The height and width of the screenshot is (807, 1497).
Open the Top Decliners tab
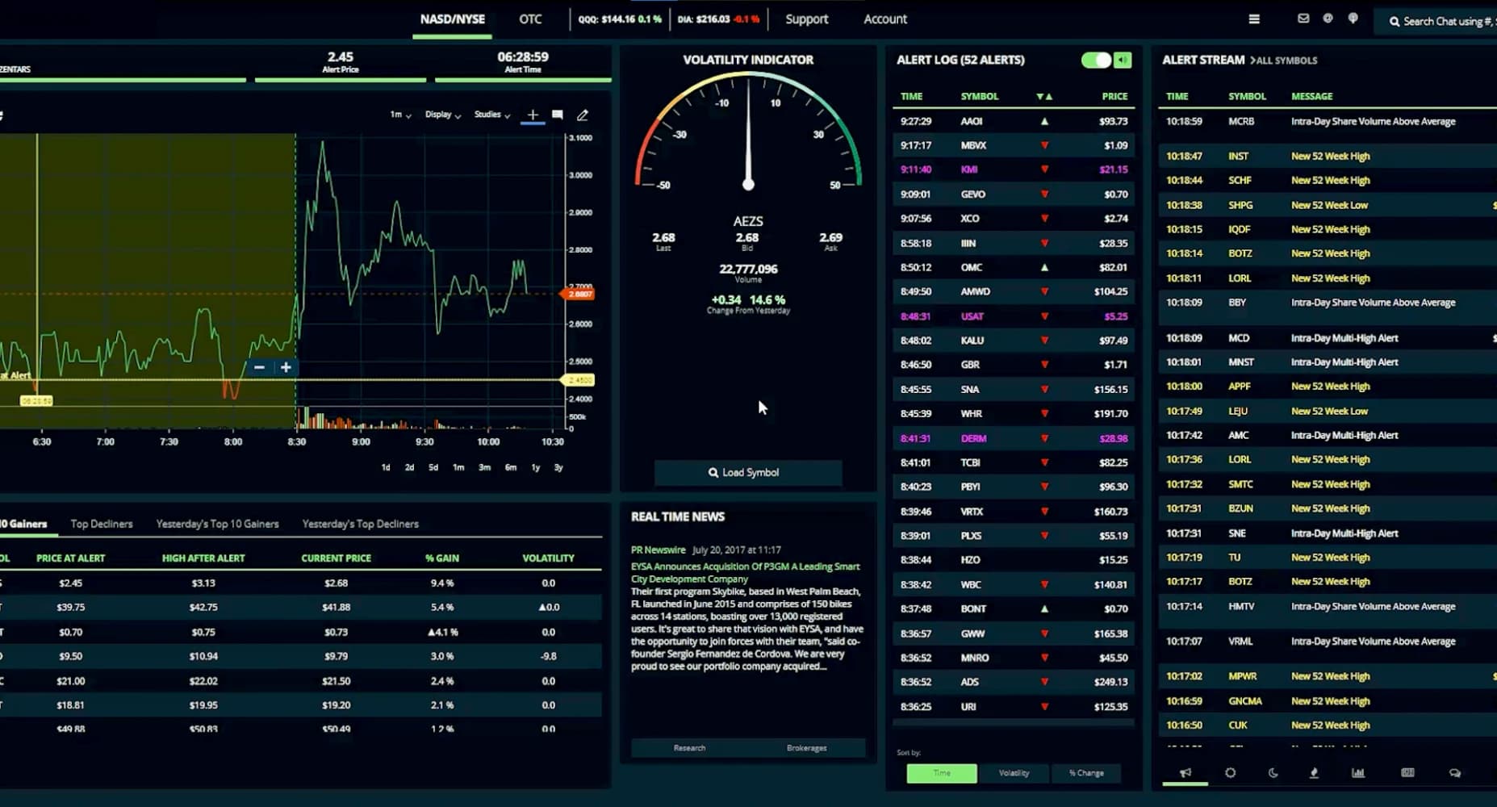(x=102, y=524)
